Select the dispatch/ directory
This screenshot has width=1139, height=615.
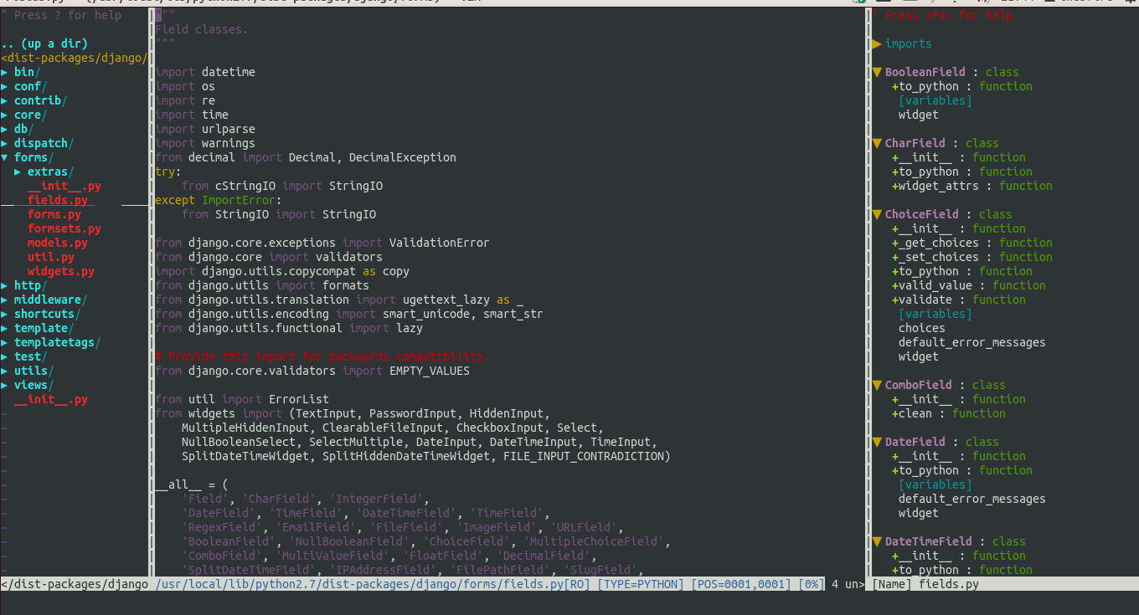coord(44,143)
